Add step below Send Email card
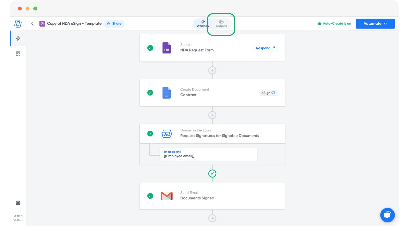 pyautogui.click(x=212, y=218)
